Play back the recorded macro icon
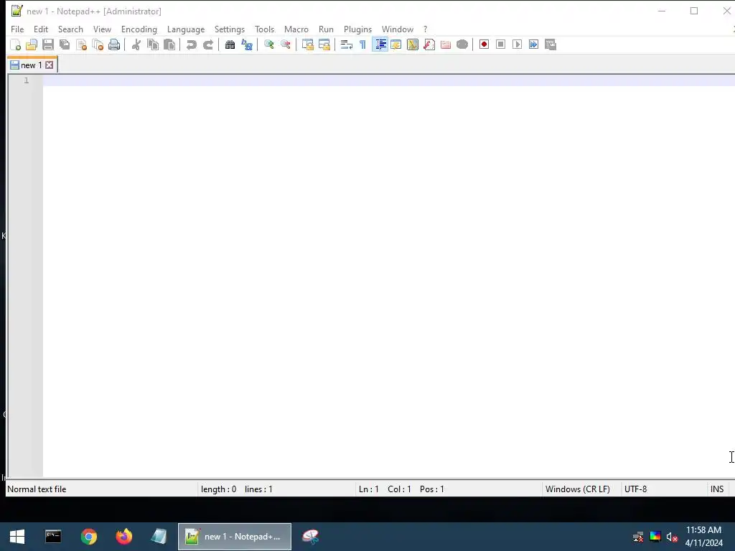The width and height of the screenshot is (735, 551). (x=517, y=44)
